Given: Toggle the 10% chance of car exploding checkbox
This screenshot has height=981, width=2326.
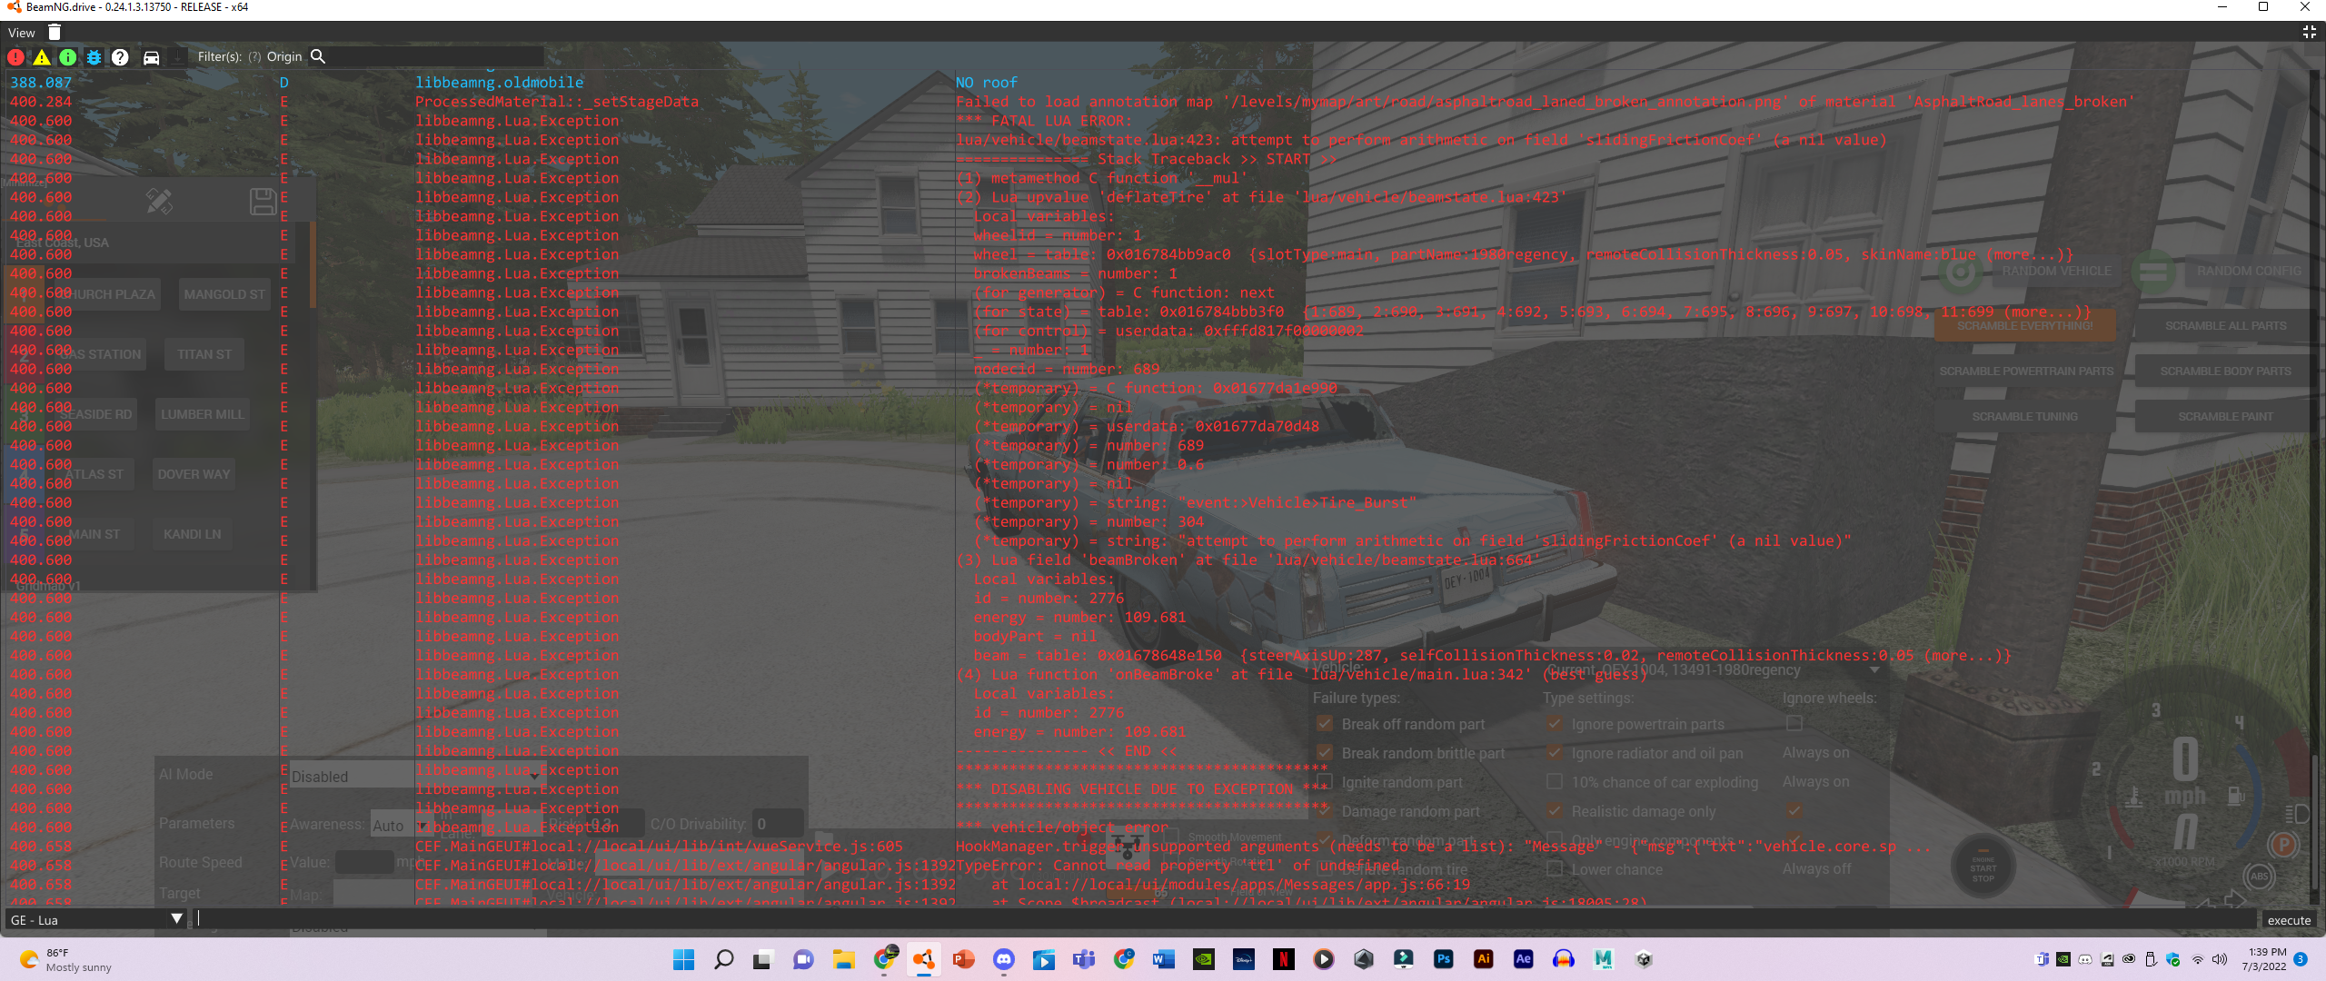Looking at the screenshot, I should [1555, 782].
